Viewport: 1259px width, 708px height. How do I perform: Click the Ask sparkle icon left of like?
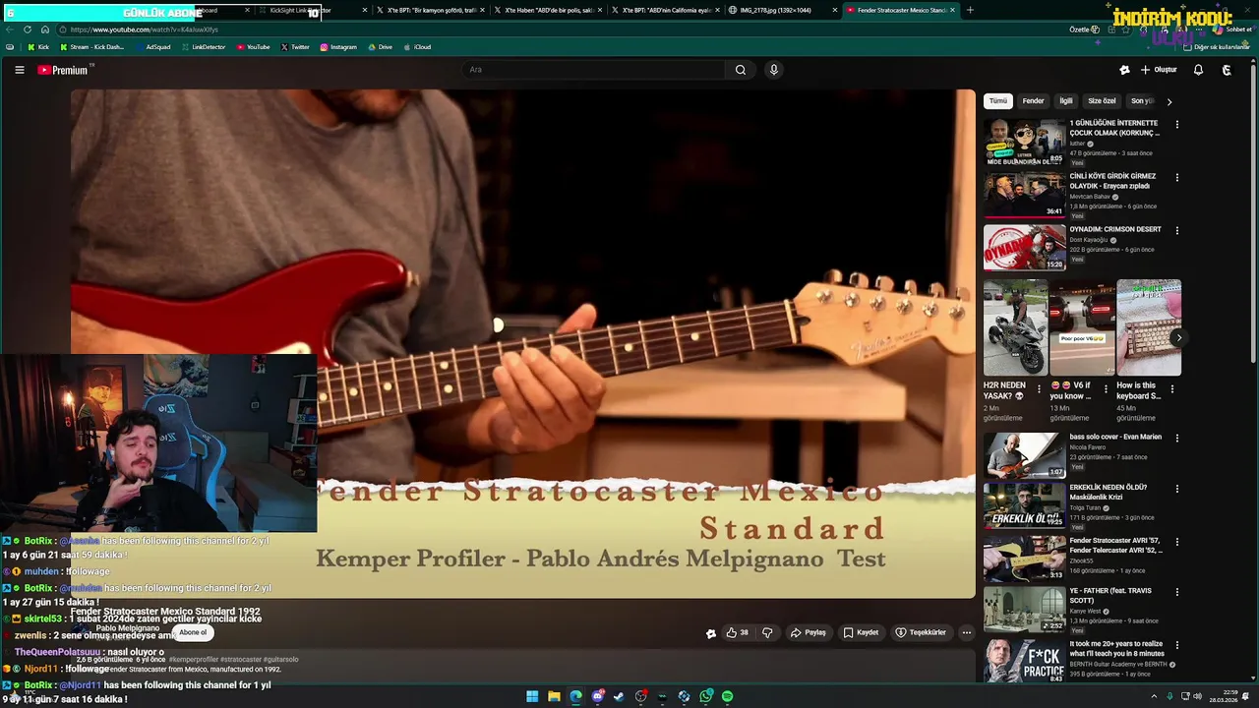coord(711,633)
